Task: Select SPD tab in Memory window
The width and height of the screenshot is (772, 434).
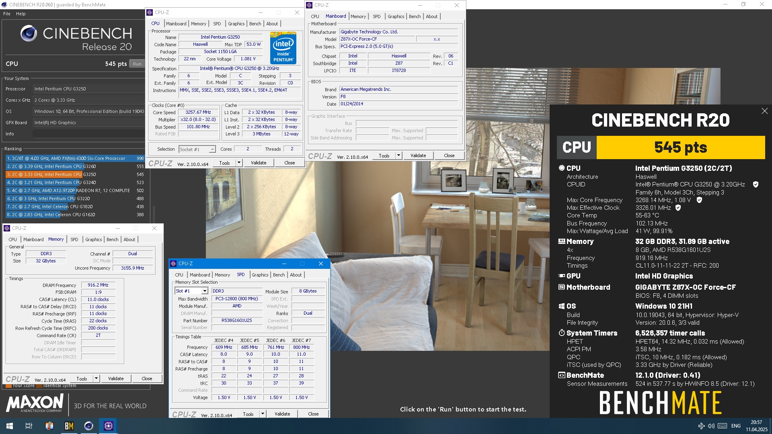Action: pos(74,240)
